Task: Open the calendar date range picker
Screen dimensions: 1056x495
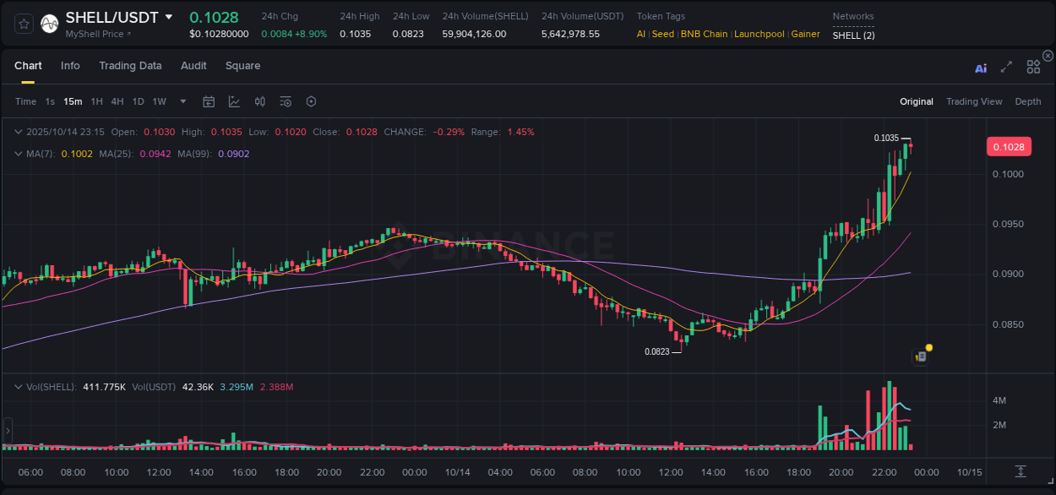Action: click(x=209, y=101)
